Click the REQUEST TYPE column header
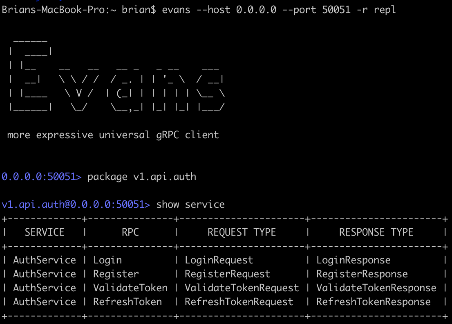This screenshot has width=452, height=324. click(242, 232)
